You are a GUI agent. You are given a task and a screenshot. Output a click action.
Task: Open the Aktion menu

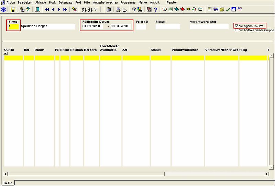coord(11,3)
